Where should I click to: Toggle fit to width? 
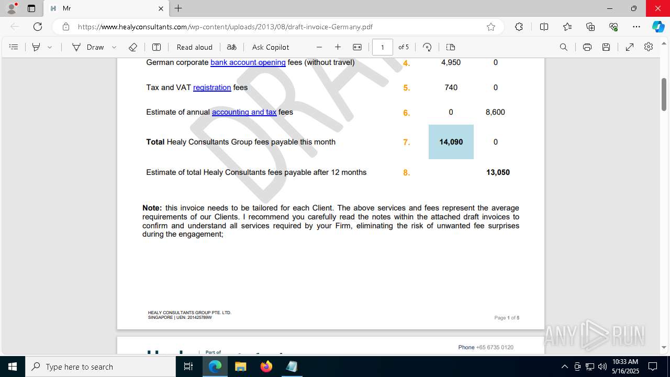(357, 47)
